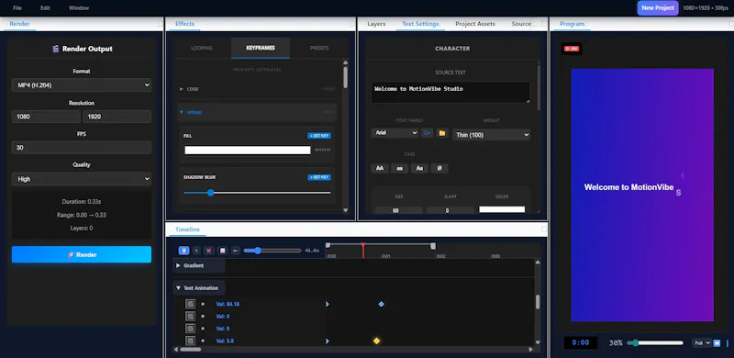The image size is (734, 358).
Task: Click the second dark button in timeline toolbar
Action: pyautogui.click(x=196, y=251)
